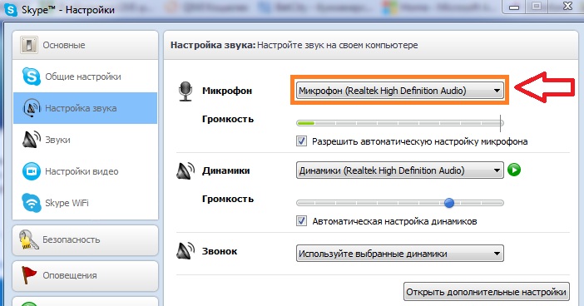Select Настройка звука in sidebar
The image size is (584, 306).
point(86,108)
